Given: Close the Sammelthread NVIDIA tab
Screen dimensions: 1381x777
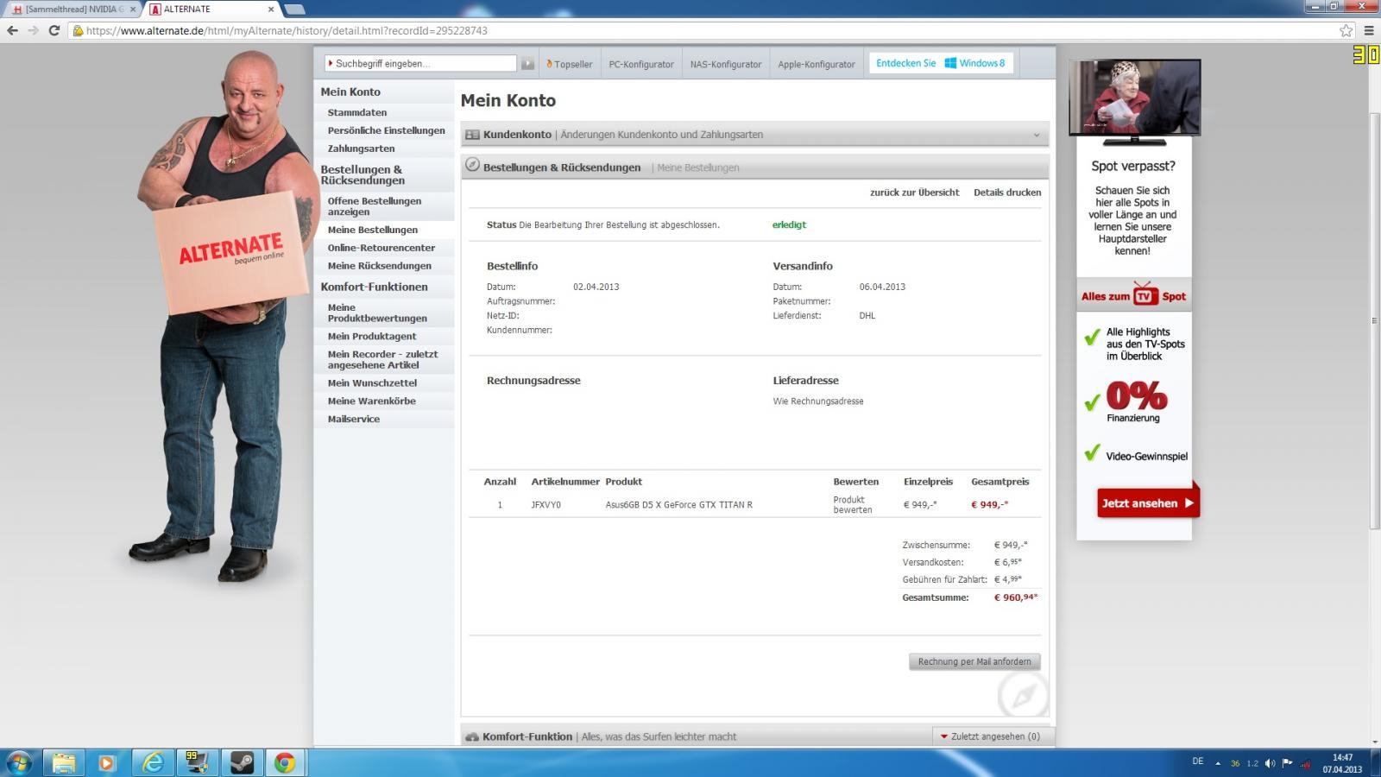Looking at the screenshot, I should click(x=133, y=9).
